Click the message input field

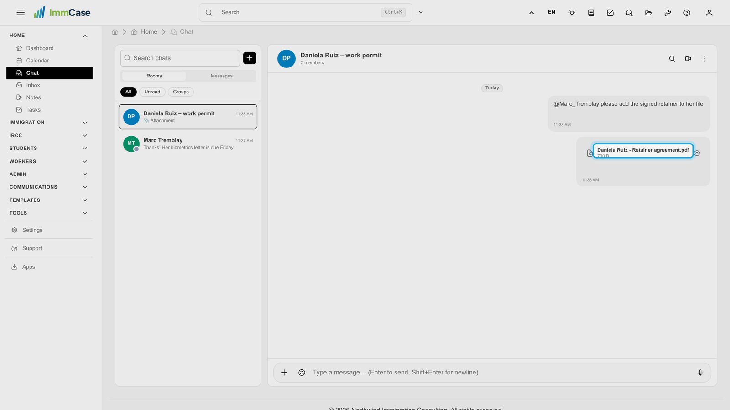[x=501, y=373]
